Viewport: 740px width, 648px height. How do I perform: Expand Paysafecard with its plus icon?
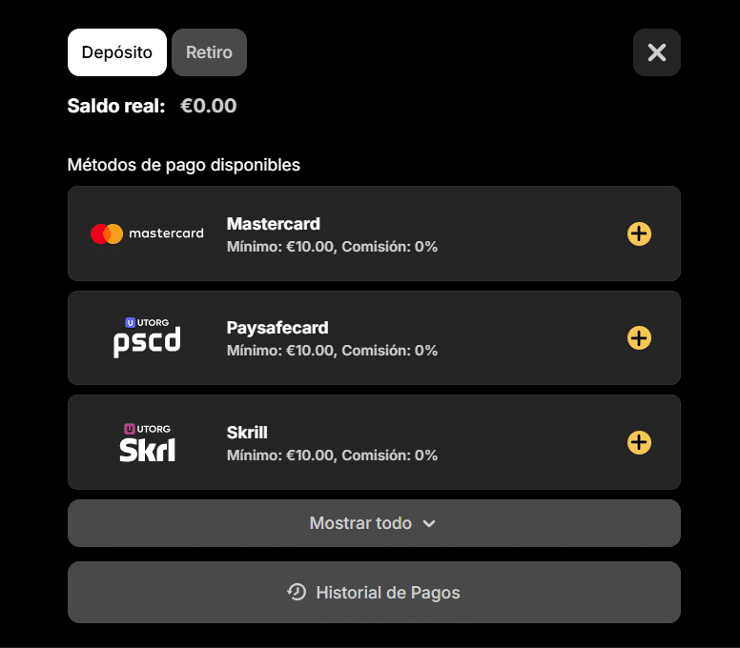(639, 337)
